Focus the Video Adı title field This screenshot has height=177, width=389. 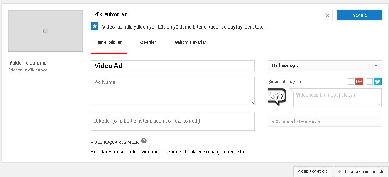[173, 66]
